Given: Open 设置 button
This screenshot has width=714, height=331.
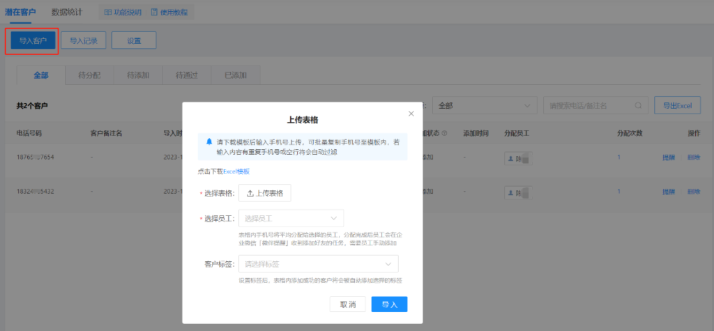Looking at the screenshot, I should [x=134, y=40].
